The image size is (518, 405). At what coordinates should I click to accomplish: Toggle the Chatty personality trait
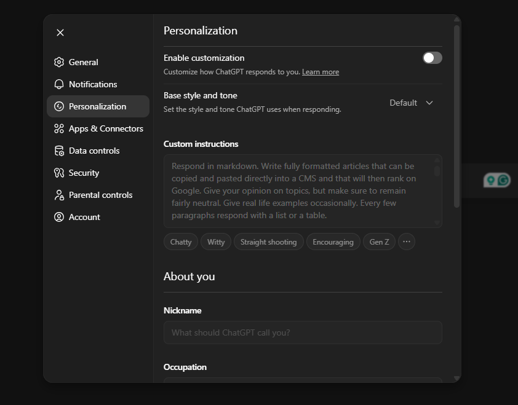pyautogui.click(x=180, y=242)
